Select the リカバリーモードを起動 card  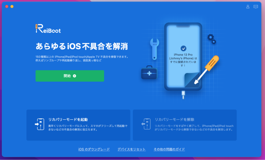(78, 125)
